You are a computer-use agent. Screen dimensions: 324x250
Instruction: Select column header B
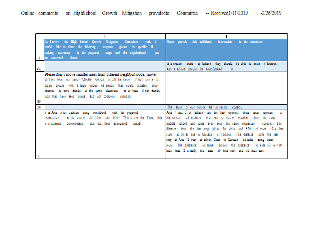(226, 36)
